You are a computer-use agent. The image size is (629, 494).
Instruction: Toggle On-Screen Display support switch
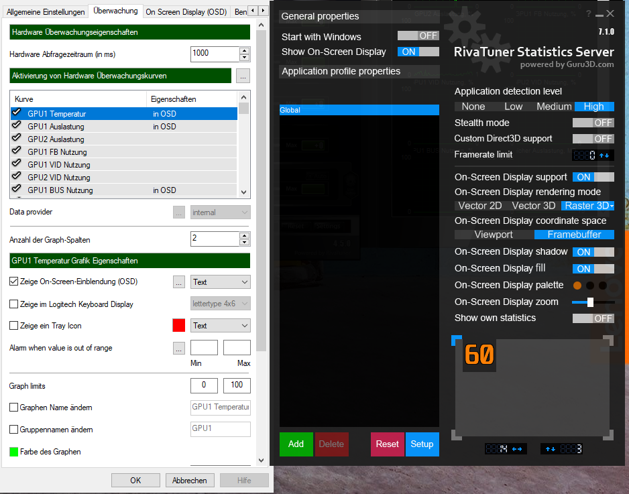(593, 177)
